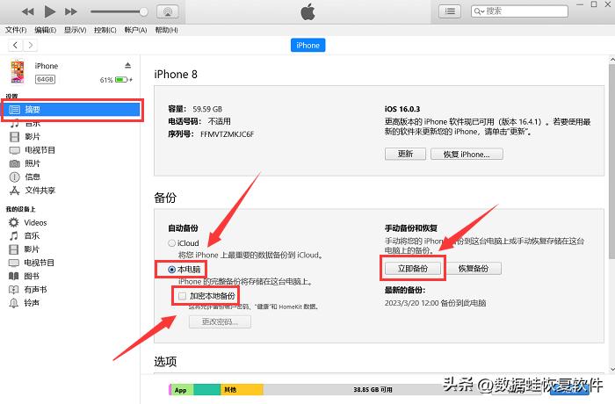Click the Apple logo at top center
The width and height of the screenshot is (615, 404).
pos(307,11)
